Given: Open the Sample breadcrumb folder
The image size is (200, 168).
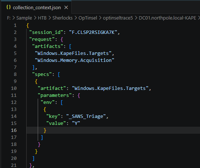Looking at the screenshot, I should tap(24, 18).
